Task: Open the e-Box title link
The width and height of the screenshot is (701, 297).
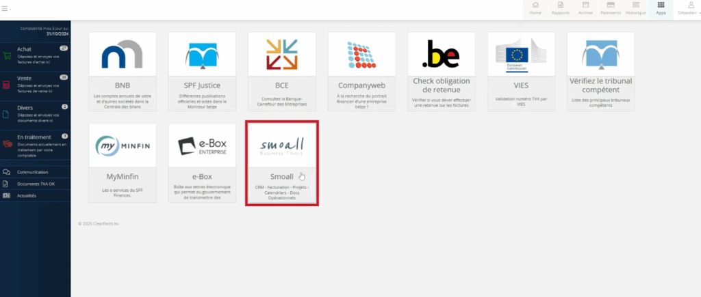Action: 202,177
